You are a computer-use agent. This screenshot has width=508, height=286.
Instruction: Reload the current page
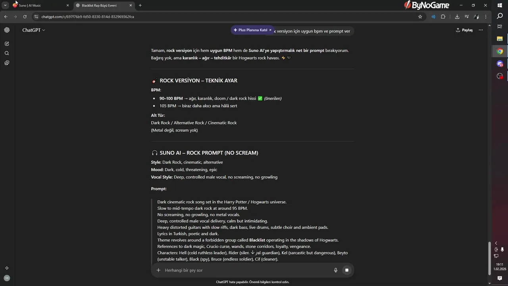pyautogui.click(x=25, y=17)
